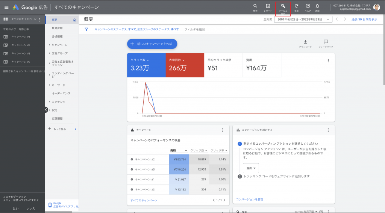Click the Google Ads logo
Viewport: 385px width, 213px height.
tap(16, 8)
